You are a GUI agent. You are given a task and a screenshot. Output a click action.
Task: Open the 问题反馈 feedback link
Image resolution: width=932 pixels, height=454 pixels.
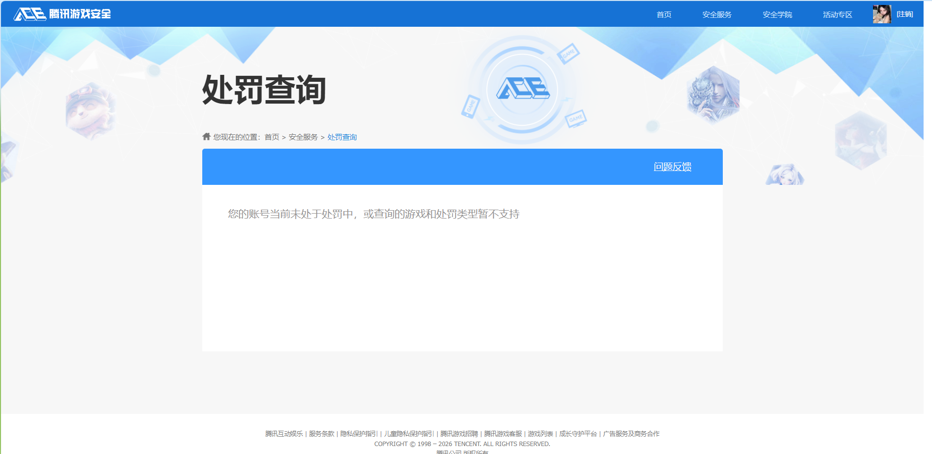(673, 167)
